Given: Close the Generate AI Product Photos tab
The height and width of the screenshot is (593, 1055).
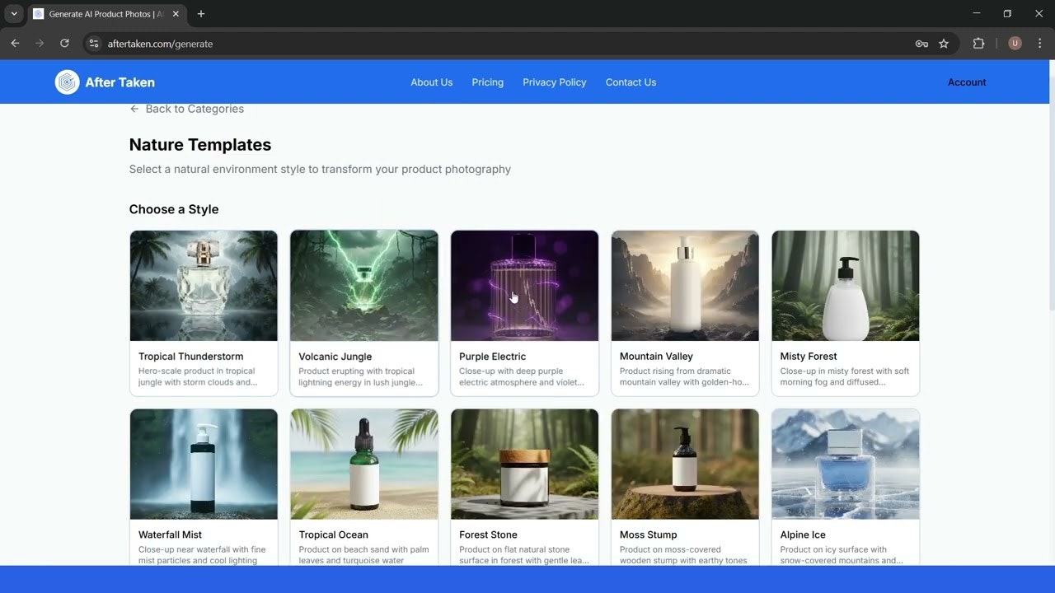Looking at the screenshot, I should 176,14.
